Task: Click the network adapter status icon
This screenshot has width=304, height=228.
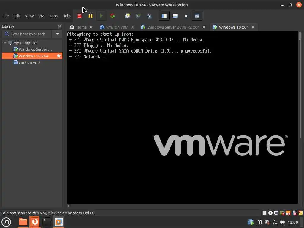Action: [282, 213]
